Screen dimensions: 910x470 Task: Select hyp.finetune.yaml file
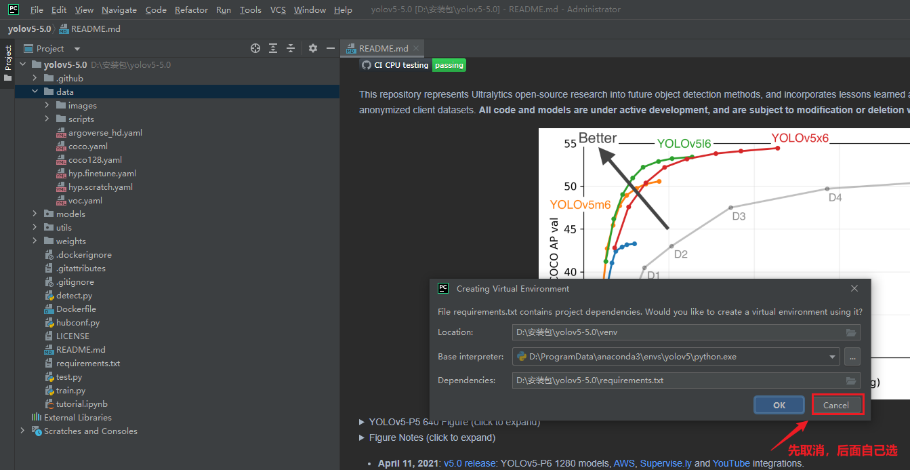(96, 173)
